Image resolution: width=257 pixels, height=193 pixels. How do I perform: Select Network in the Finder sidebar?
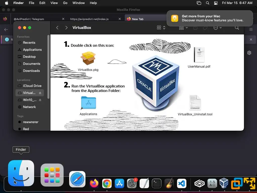tap(30, 107)
